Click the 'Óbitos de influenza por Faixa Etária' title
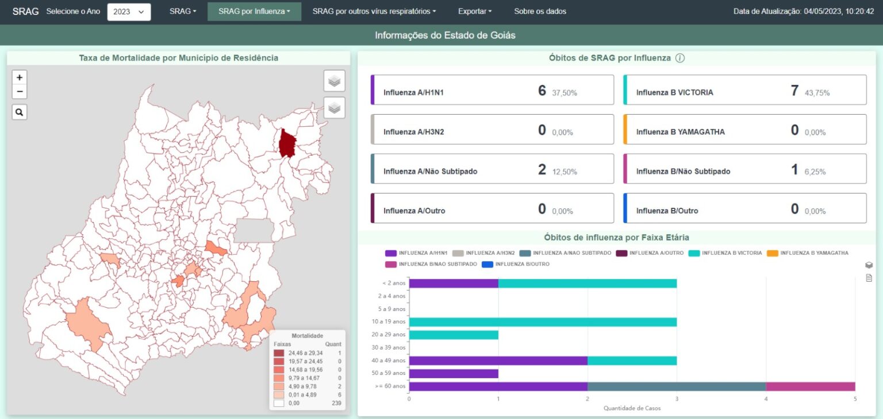Image resolution: width=883 pixels, height=419 pixels. tap(617, 237)
